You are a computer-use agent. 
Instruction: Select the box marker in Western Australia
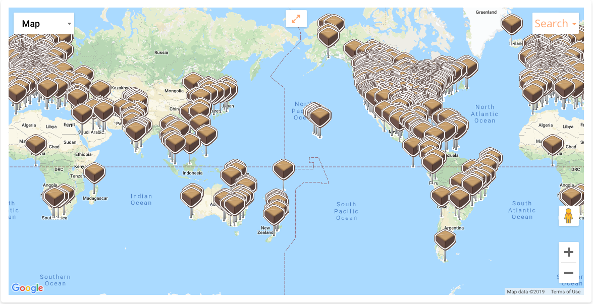click(191, 197)
